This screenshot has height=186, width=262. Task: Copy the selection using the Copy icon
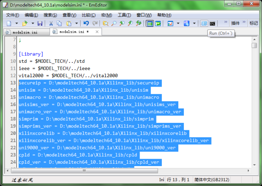coord(59,23)
